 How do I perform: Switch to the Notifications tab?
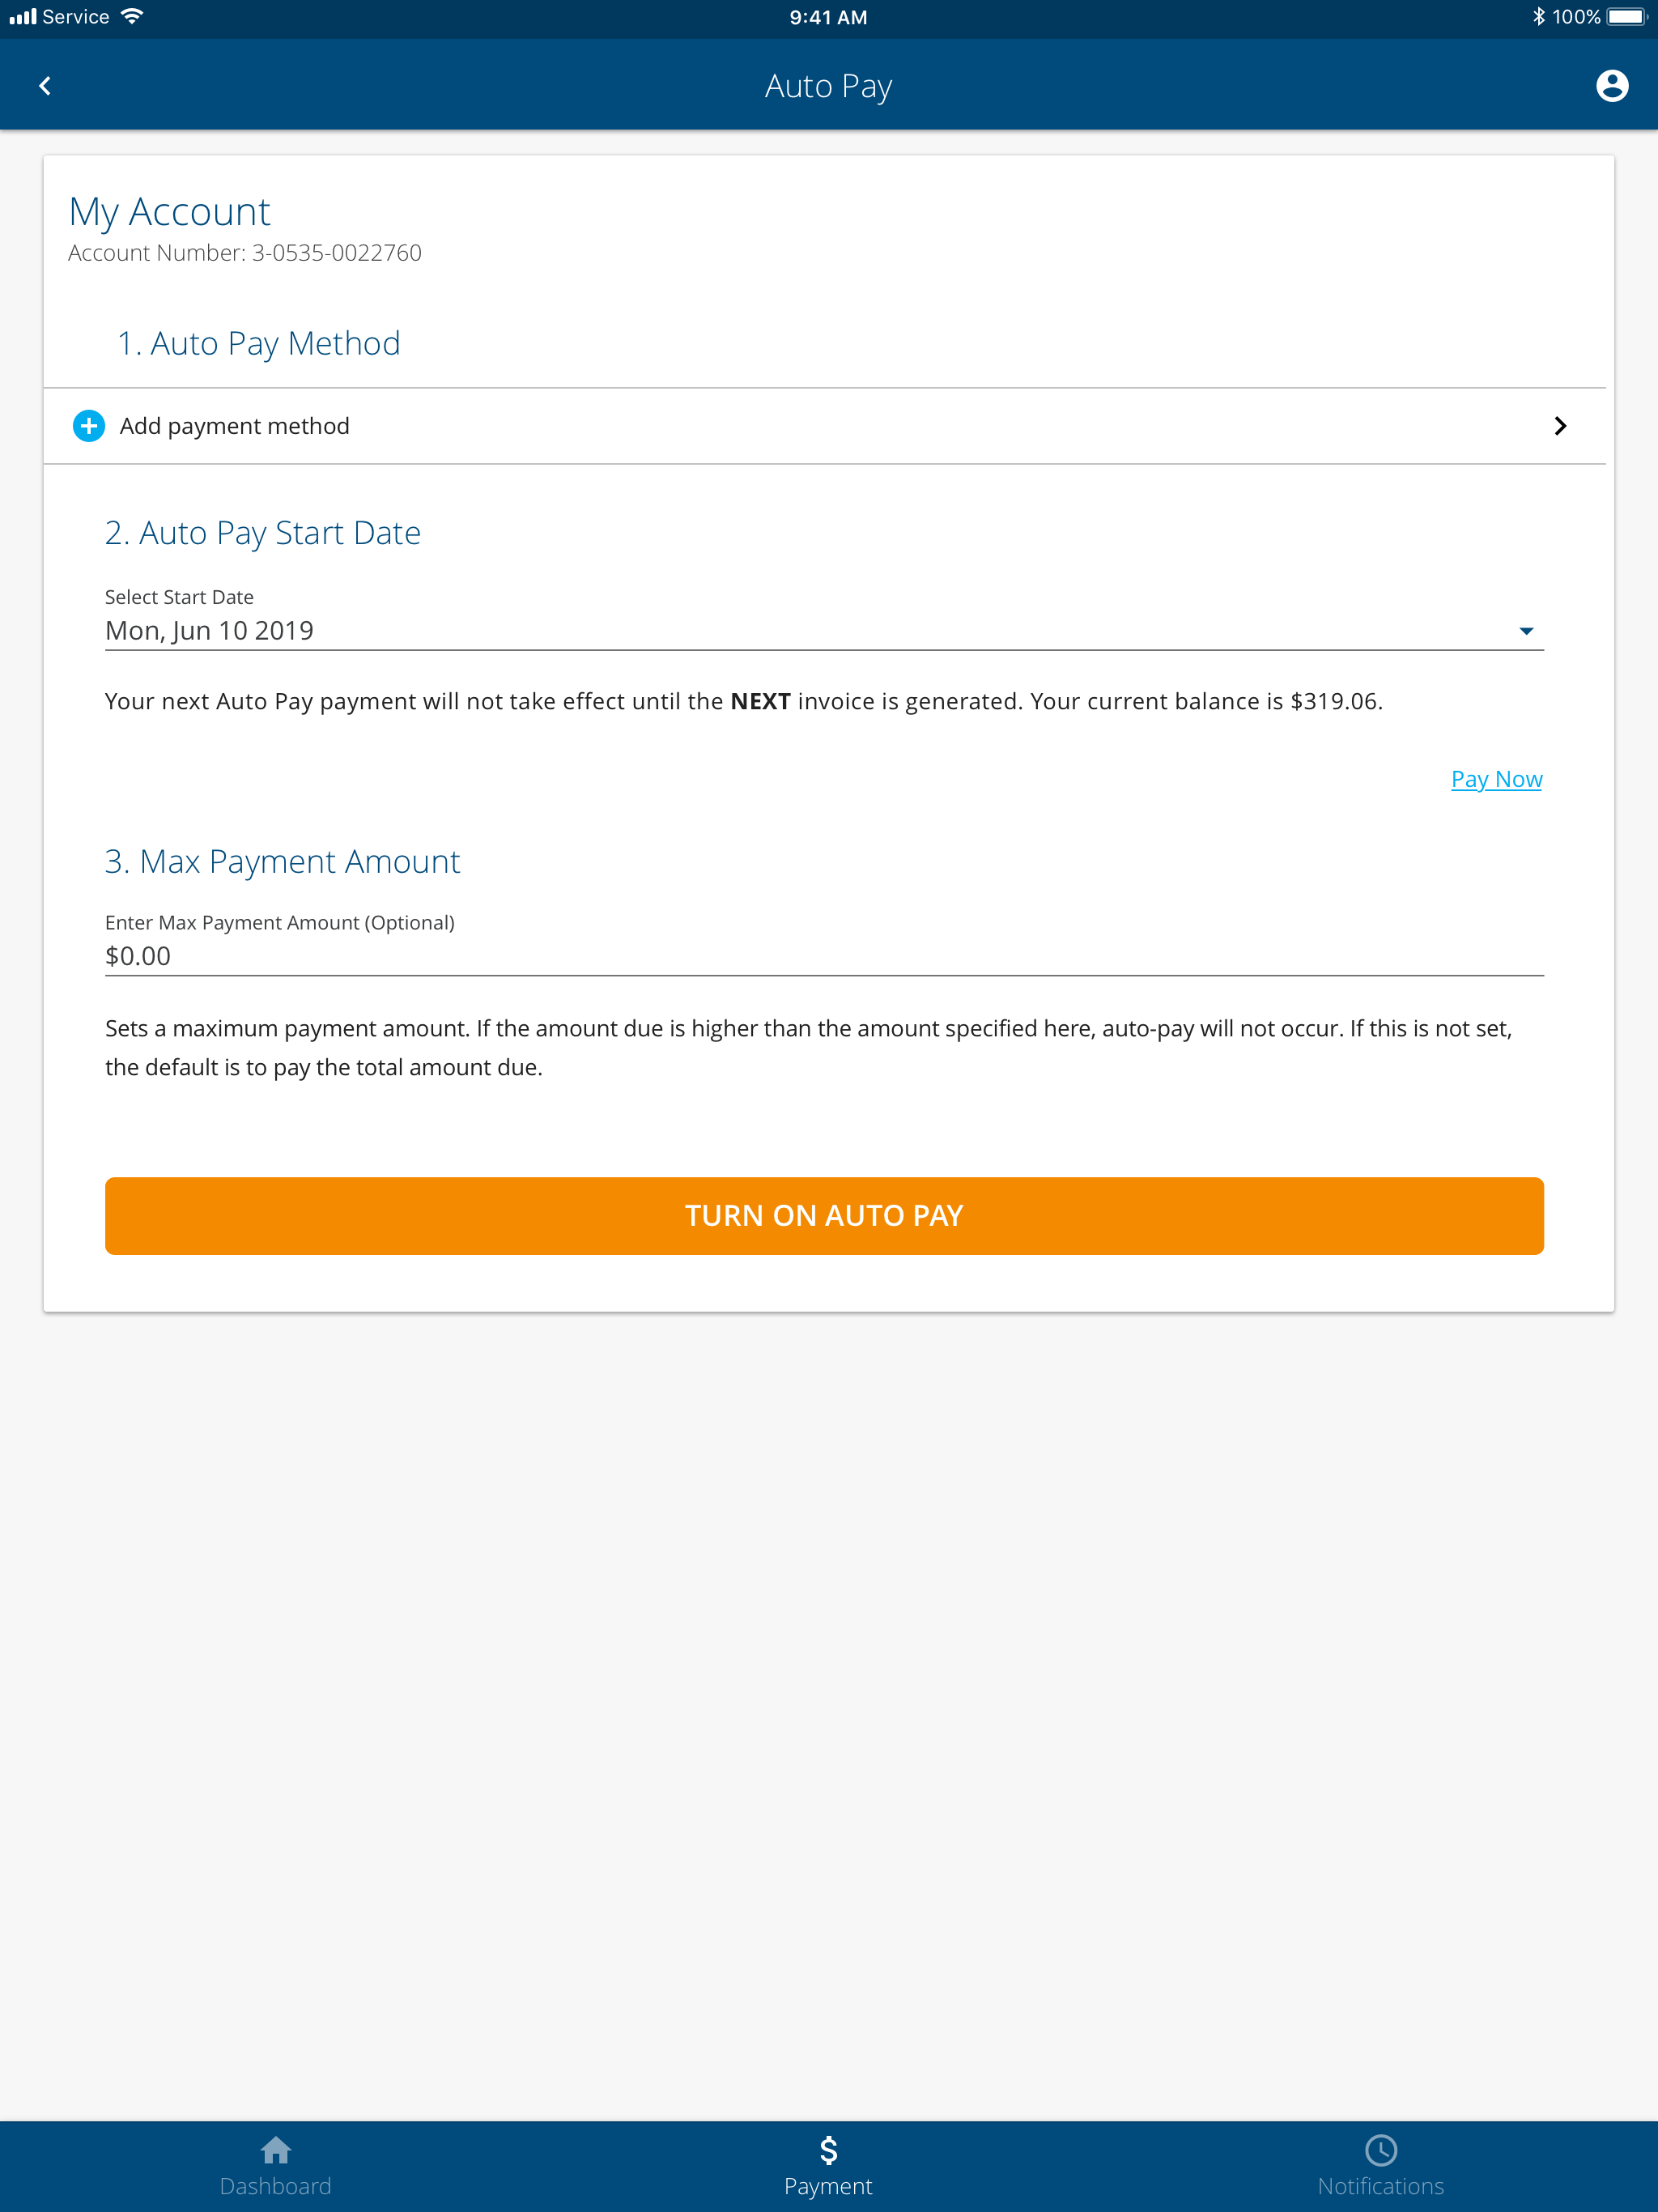click(x=1380, y=2166)
